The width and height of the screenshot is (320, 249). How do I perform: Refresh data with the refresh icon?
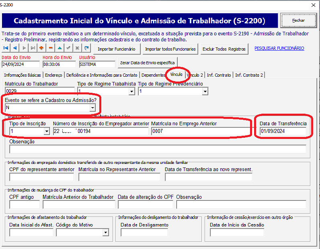[x=86, y=48]
